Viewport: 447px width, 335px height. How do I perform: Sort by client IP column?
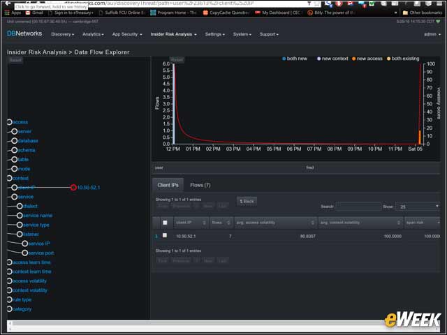tap(191, 223)
